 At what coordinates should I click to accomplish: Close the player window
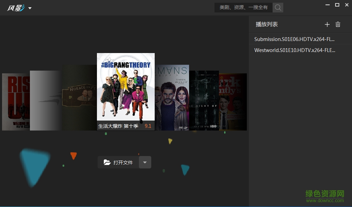coord(346,5)
